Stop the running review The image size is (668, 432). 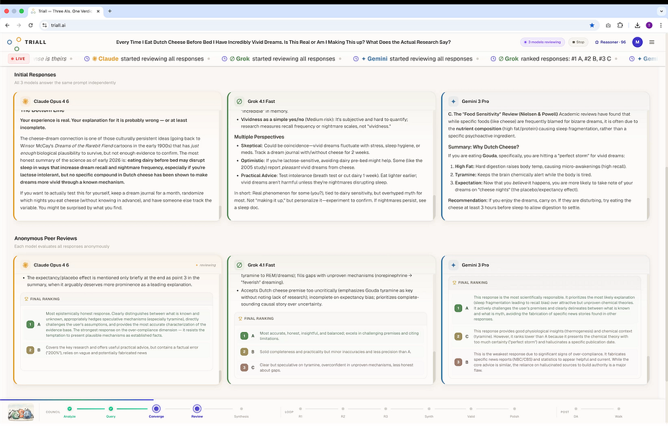[578, 42]
